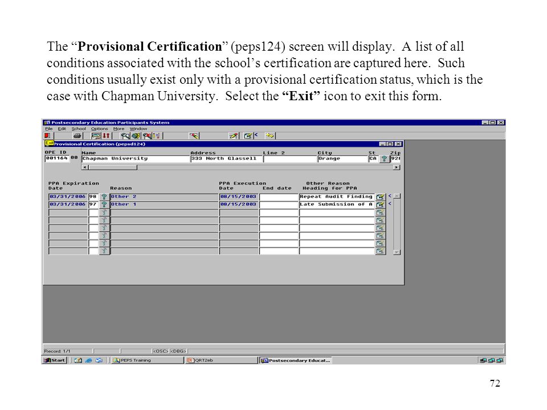This screenshot has height=410, width=547.
Task: Click the yellow and red dotted toolbar icon
Action: point(157,136)
